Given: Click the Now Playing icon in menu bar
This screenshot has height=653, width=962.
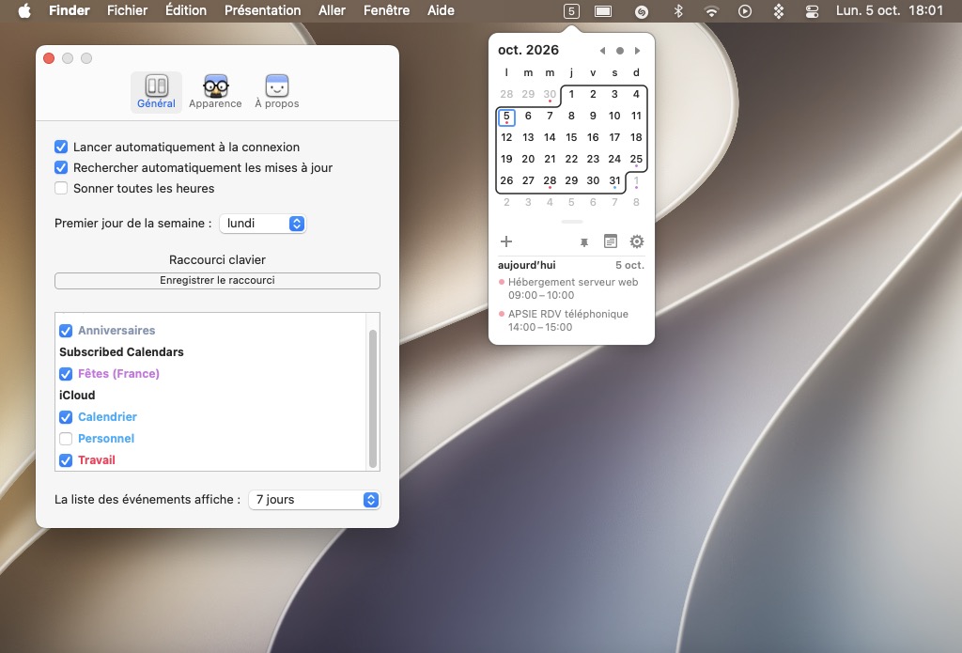Looking at the screenshot, I should click(x=745, y=11).
